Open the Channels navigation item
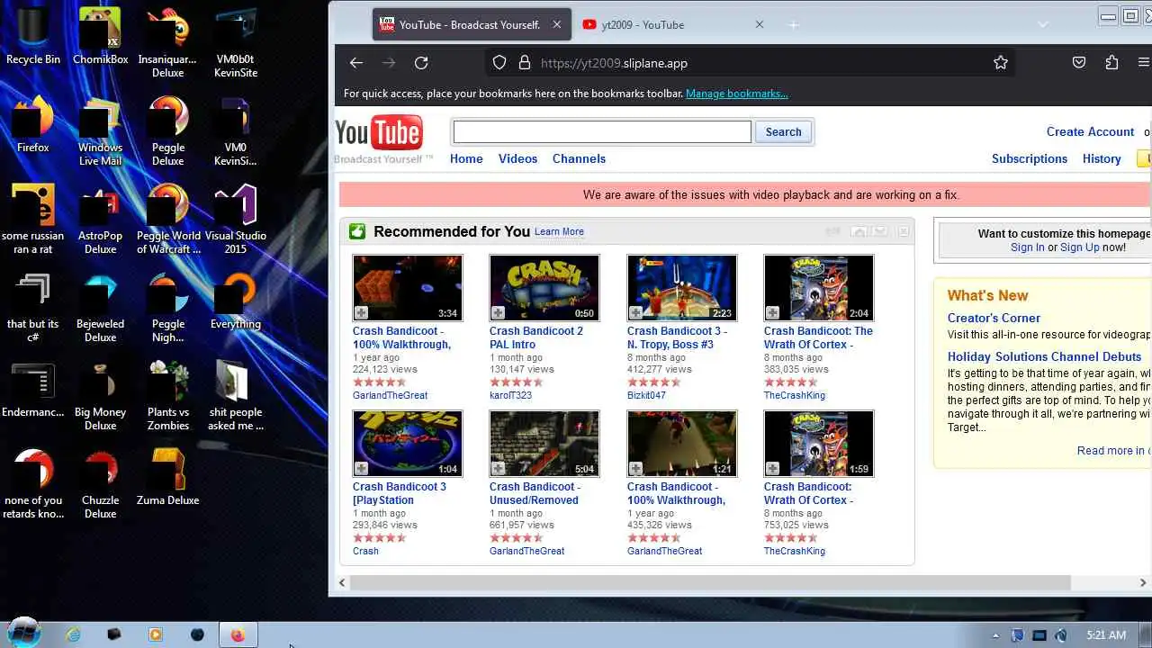Image resolution: width=1152 pixels, height=648 pixels. (x=579, y=158)
